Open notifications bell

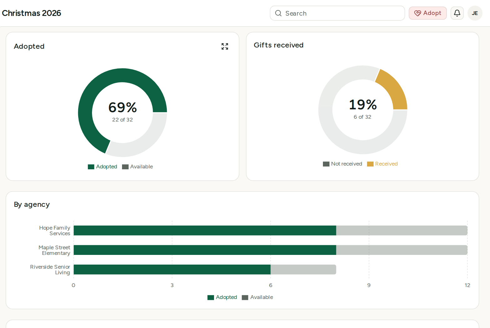(457, 13)
